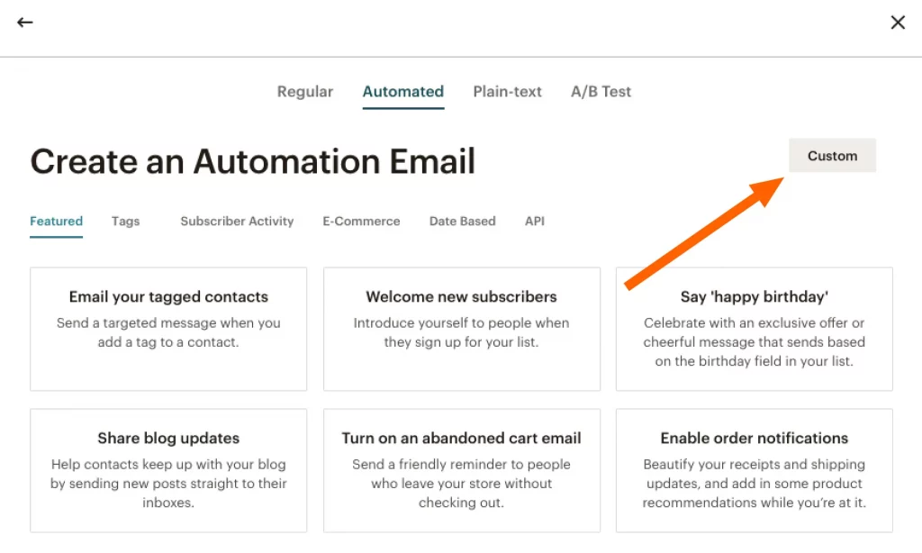The image size is (922, 553).
Task: Click the Create an Automation Email heading
Action: [x=253, y=162]
